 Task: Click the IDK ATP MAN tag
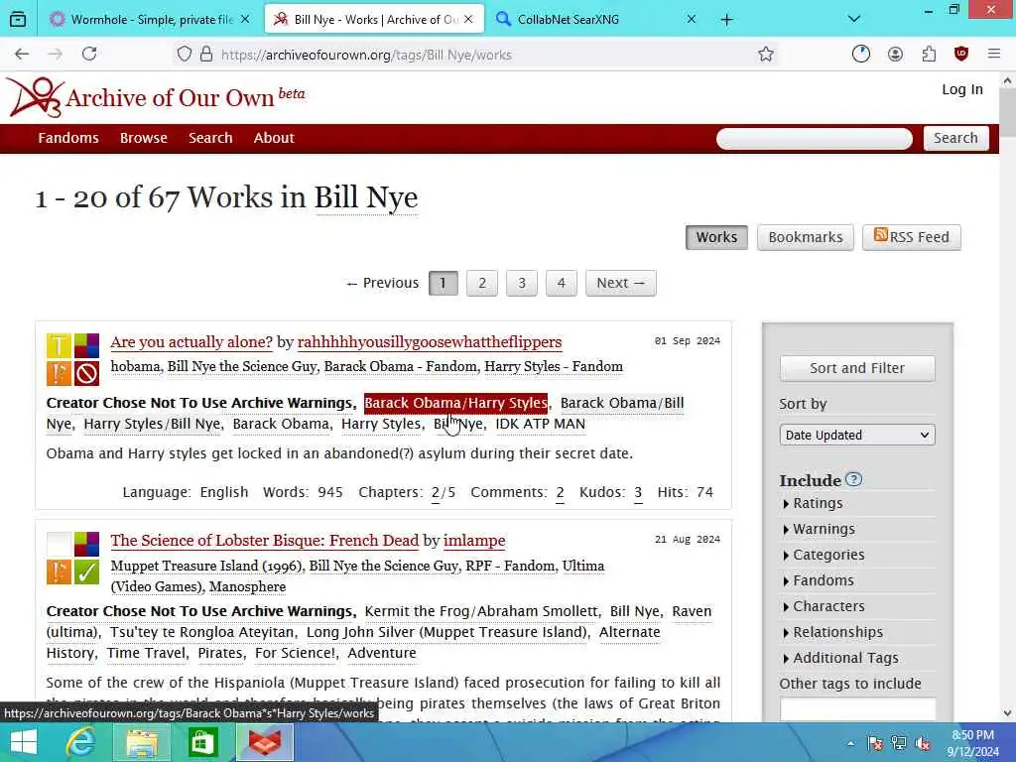541,424
